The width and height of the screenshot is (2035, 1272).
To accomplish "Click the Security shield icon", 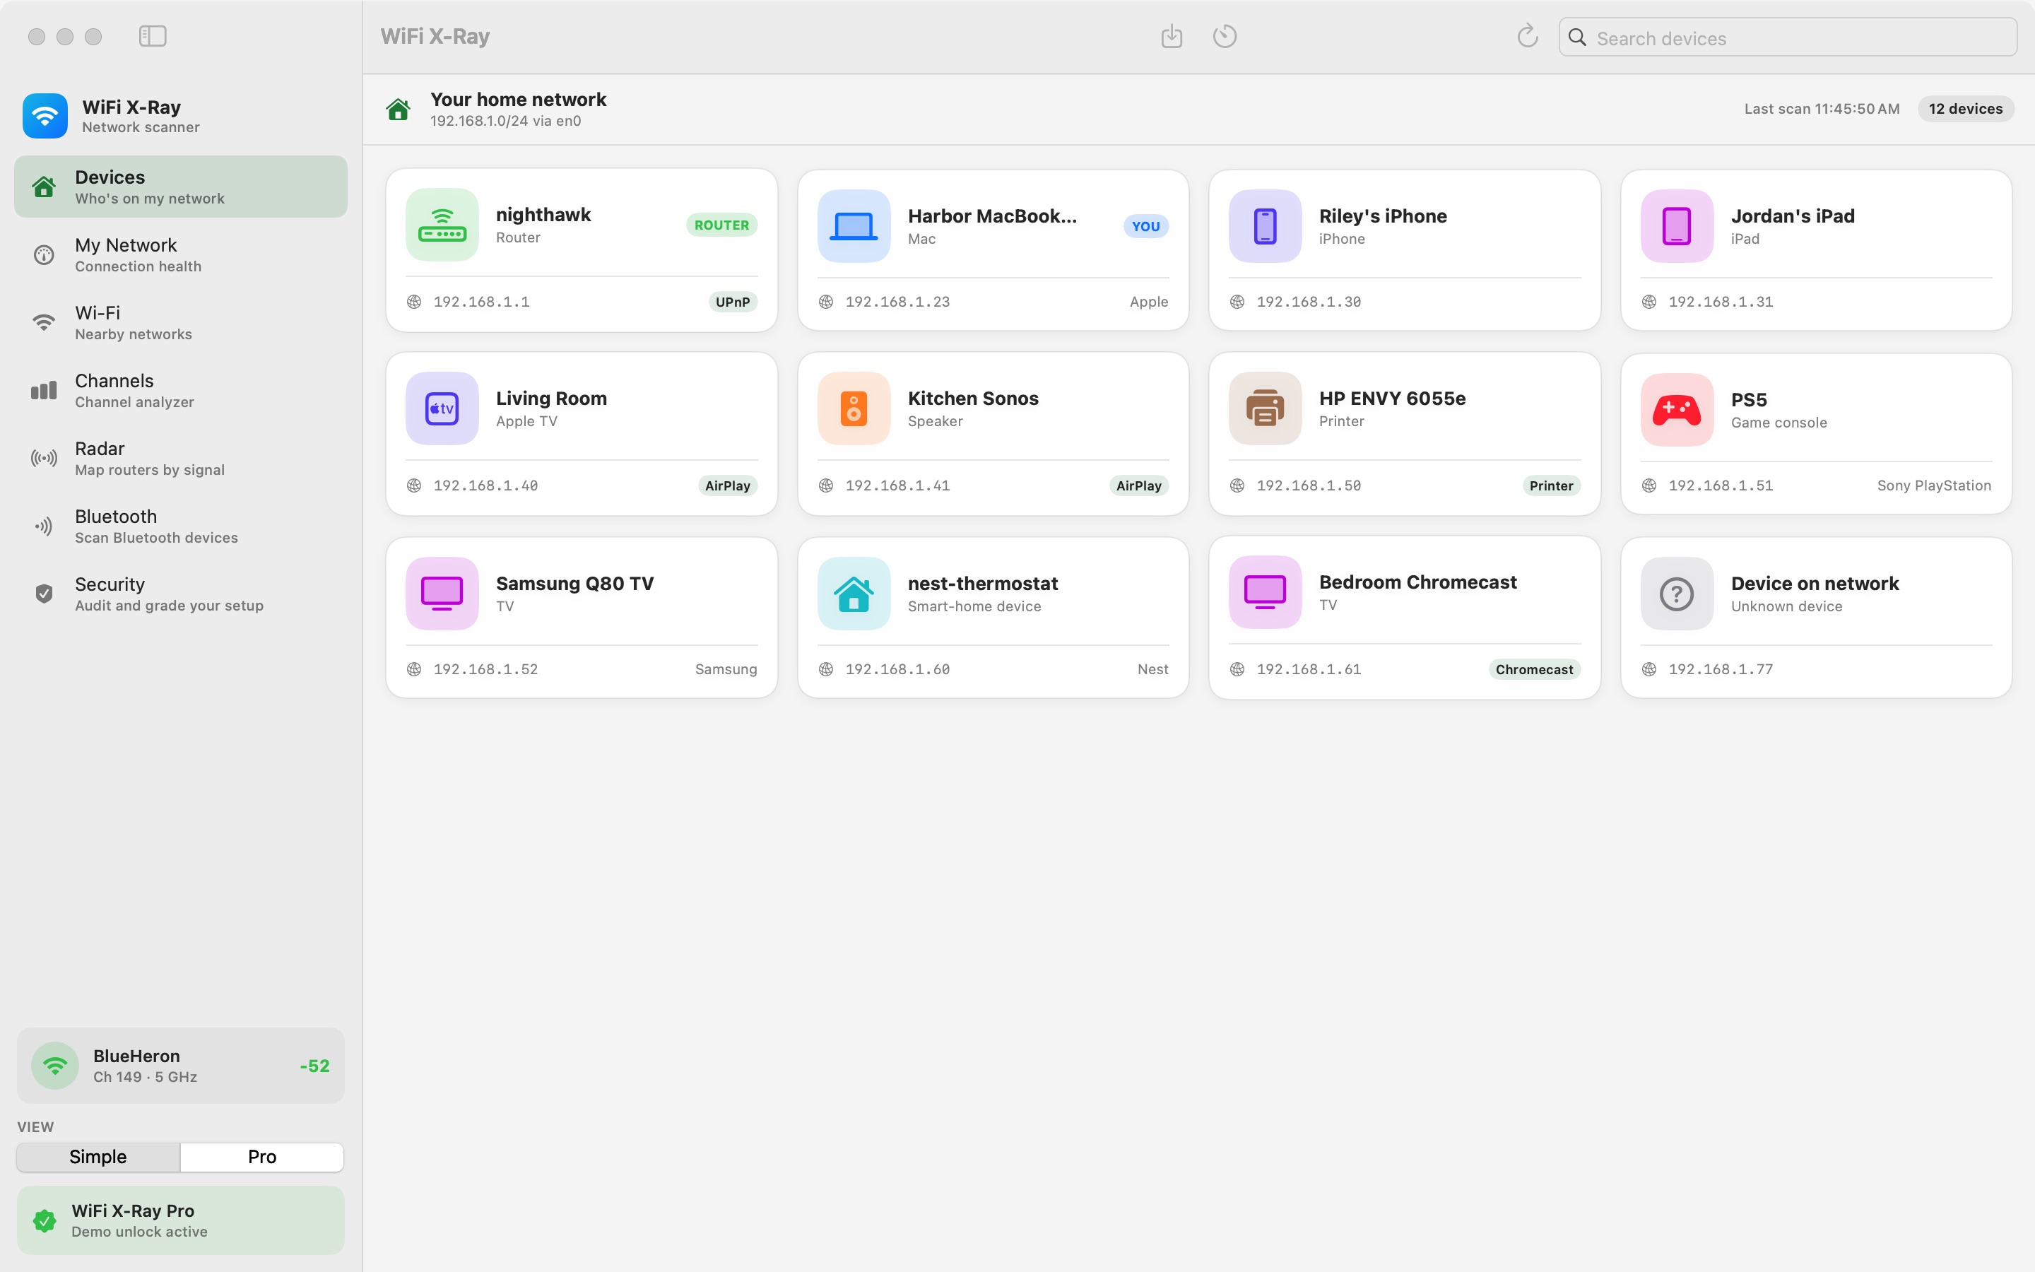I will point(44,594).
